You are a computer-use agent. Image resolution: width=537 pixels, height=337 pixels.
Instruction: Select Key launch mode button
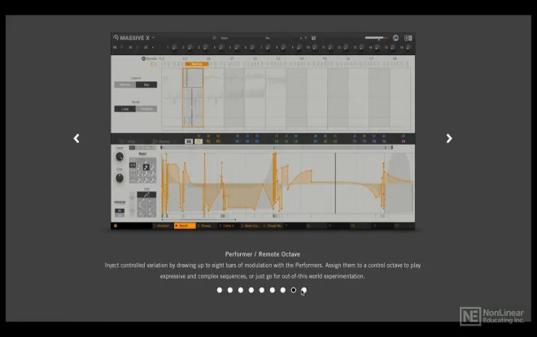[146, 84]
